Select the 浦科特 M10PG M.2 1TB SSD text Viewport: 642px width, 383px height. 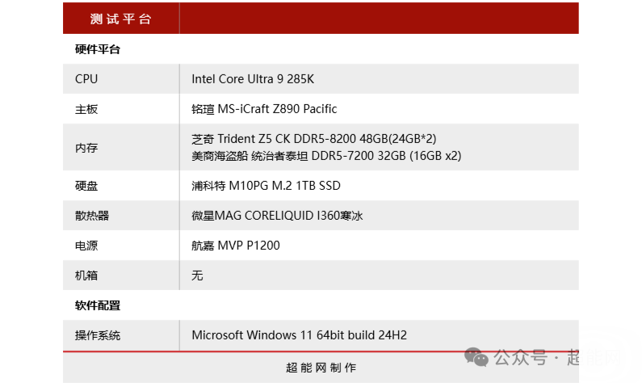tap(266, 186)
